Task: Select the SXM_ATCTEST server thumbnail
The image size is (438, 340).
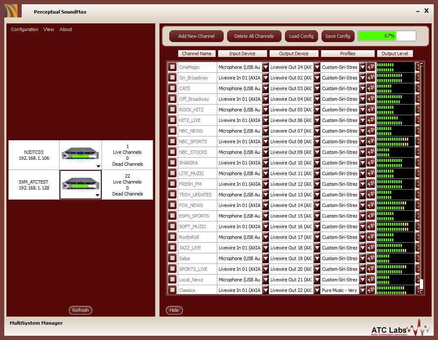Action: [x=80, y=184]
